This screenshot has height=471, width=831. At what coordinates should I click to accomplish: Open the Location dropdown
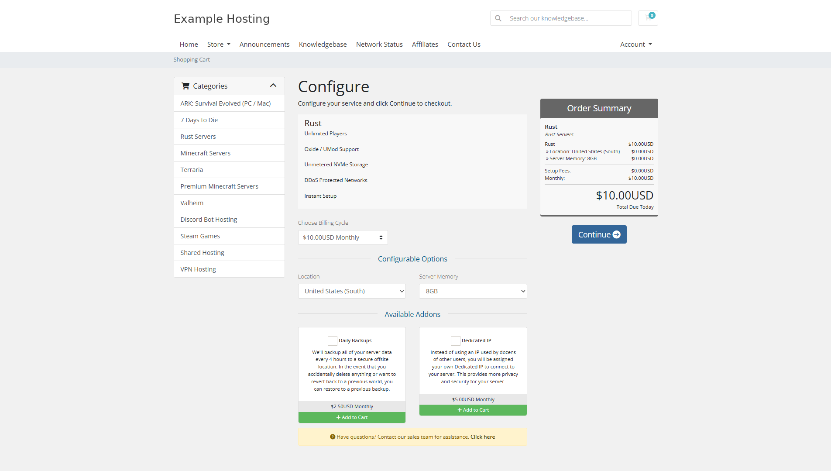(x=352, y=291)
